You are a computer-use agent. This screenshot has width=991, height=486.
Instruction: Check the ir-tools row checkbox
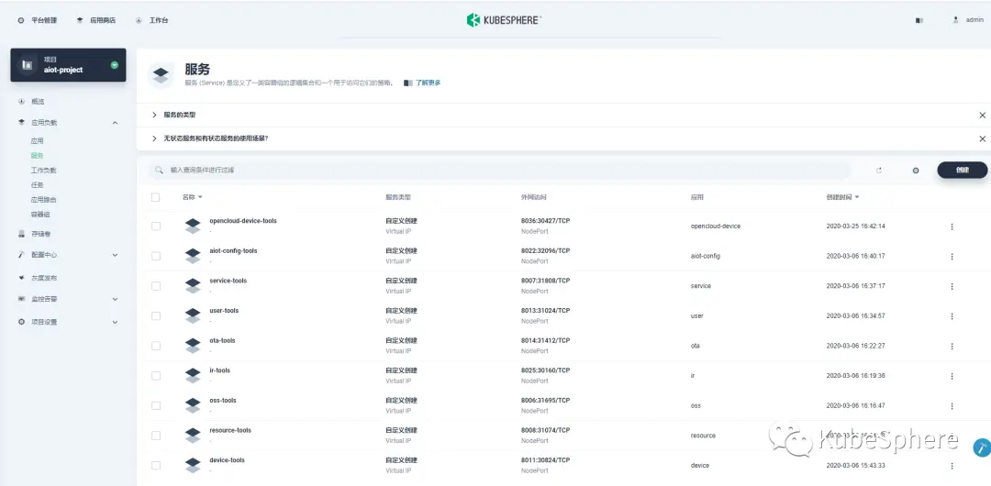[x=155, y=375]
